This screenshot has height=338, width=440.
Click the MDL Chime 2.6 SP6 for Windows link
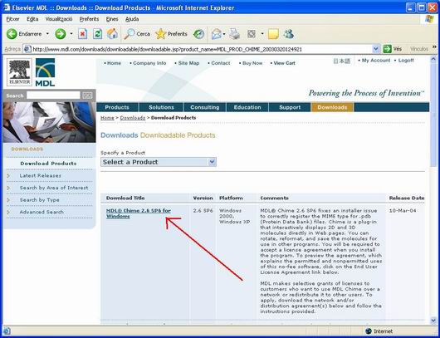[x=139, y=213]
